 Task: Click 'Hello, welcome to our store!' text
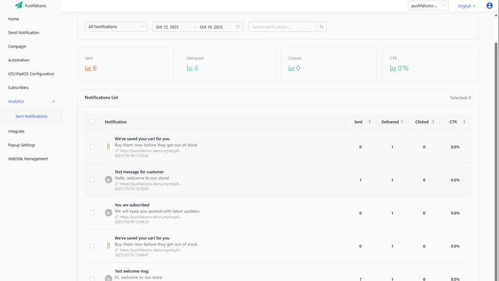[x=142, y=178]
